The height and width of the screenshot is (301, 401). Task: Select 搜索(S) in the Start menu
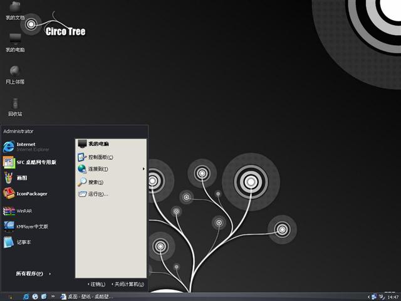95,182
